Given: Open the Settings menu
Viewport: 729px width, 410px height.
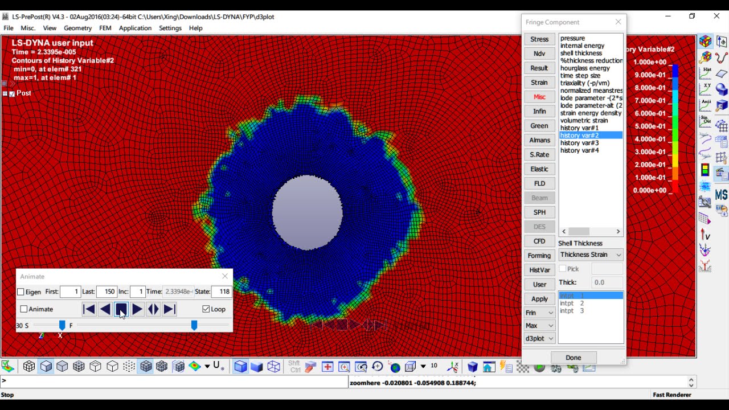Looking at the screenshot, I should pos(170,28).
